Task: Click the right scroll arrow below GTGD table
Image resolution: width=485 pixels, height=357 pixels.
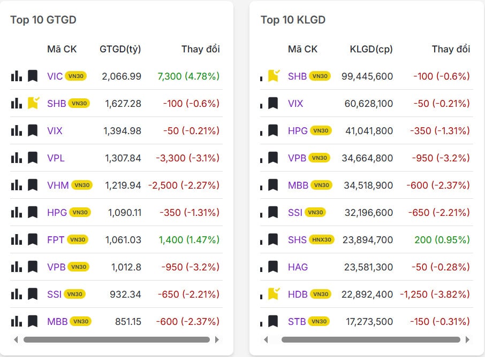Action: point(217,339)
